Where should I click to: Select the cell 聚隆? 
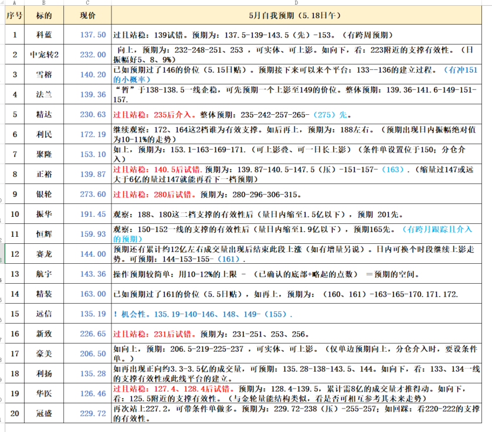(44, 154)
